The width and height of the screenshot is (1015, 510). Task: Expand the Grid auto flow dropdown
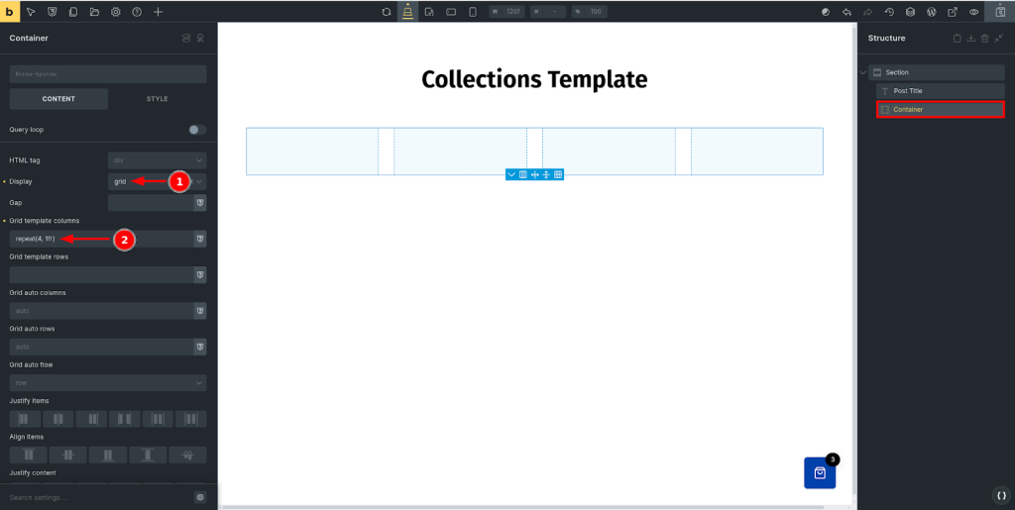(107, 383)
